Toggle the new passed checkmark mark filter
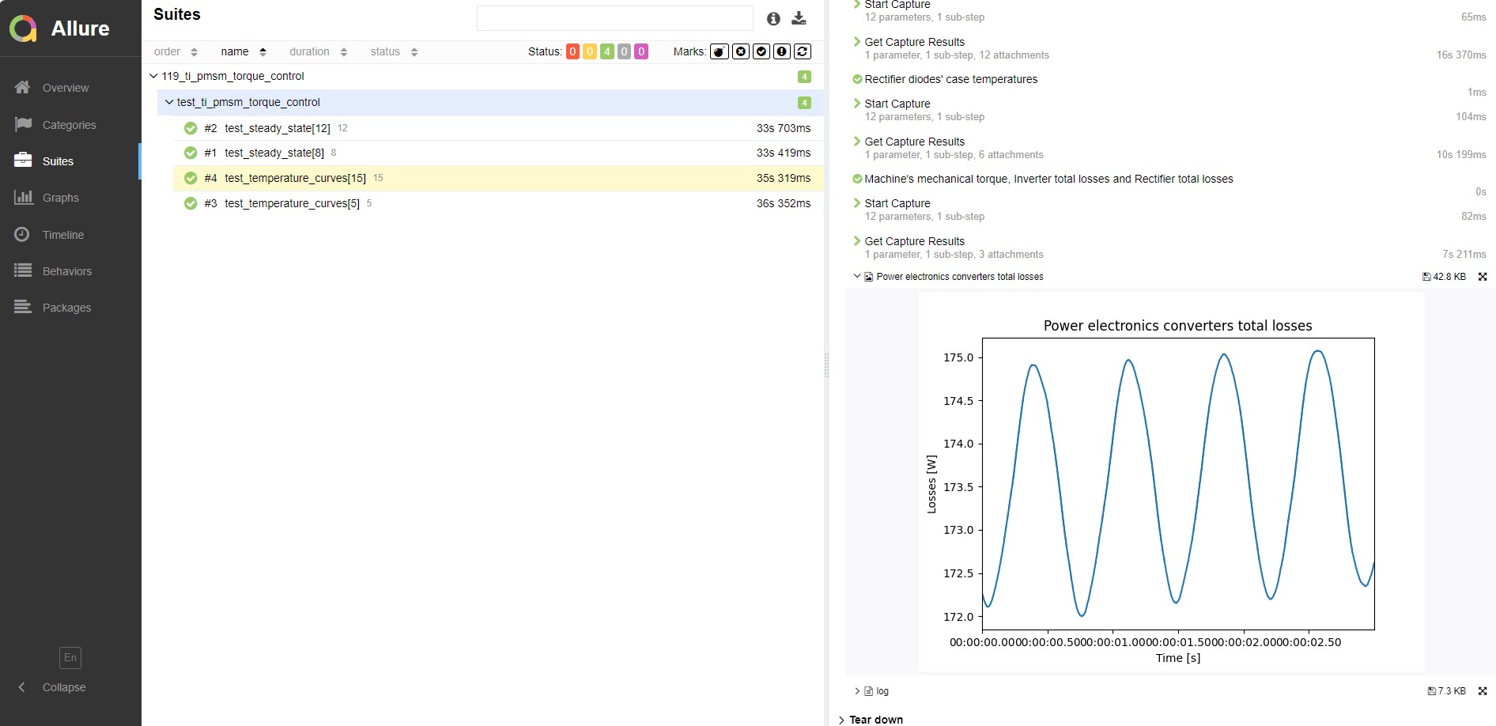 [761, 51]
